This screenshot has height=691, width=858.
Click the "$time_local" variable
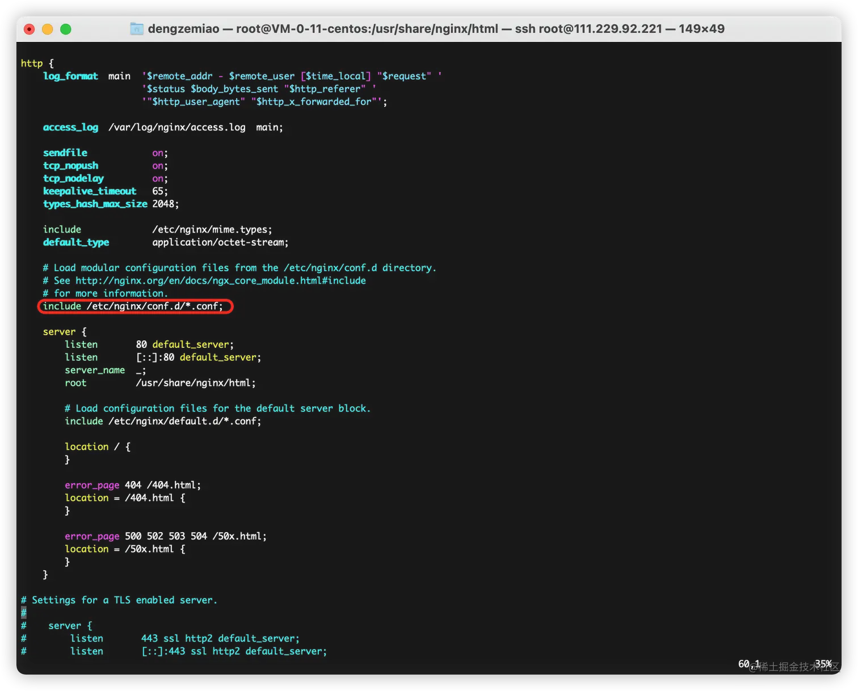click(336, 76)
